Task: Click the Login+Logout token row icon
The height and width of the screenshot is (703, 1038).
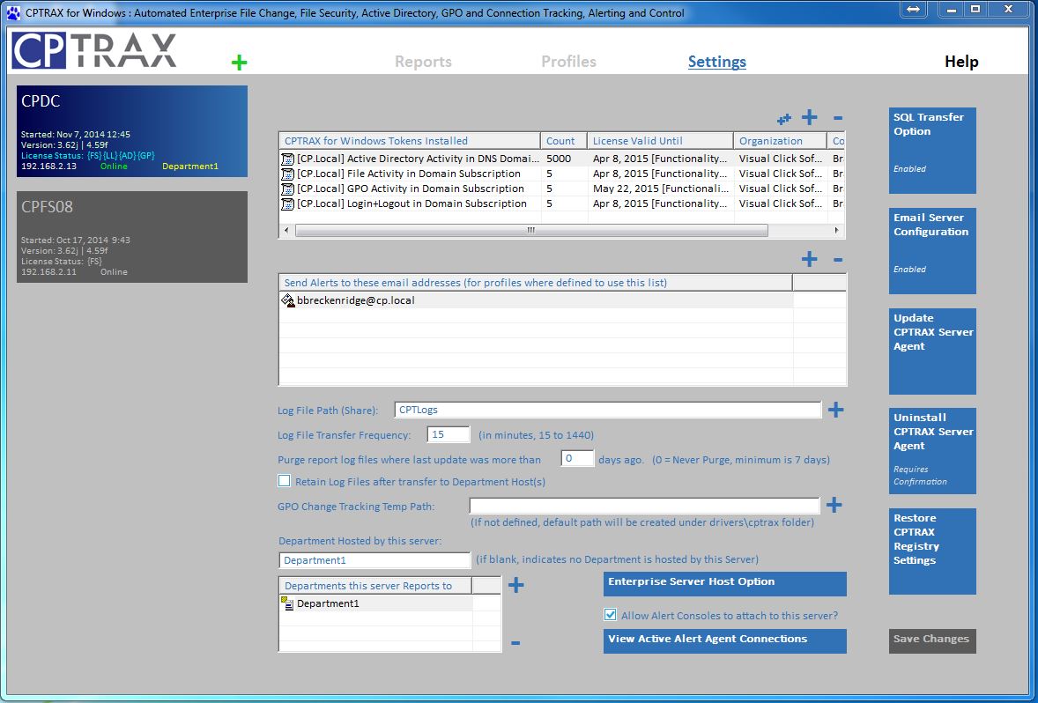Action: click(x=287, y=203)
